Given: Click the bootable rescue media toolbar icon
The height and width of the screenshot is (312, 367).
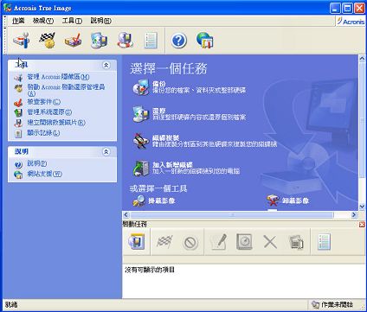Looking at the screenshot, I should (126, 40).
